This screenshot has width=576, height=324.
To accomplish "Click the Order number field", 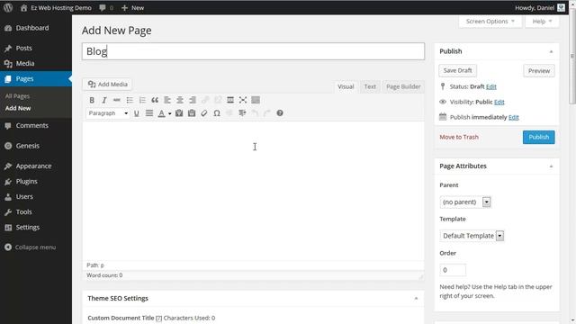I will [x=453, y=270].
